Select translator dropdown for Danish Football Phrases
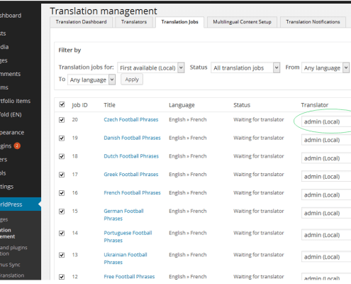The width and height of the screenshot is (351, 284). point(326,140)
